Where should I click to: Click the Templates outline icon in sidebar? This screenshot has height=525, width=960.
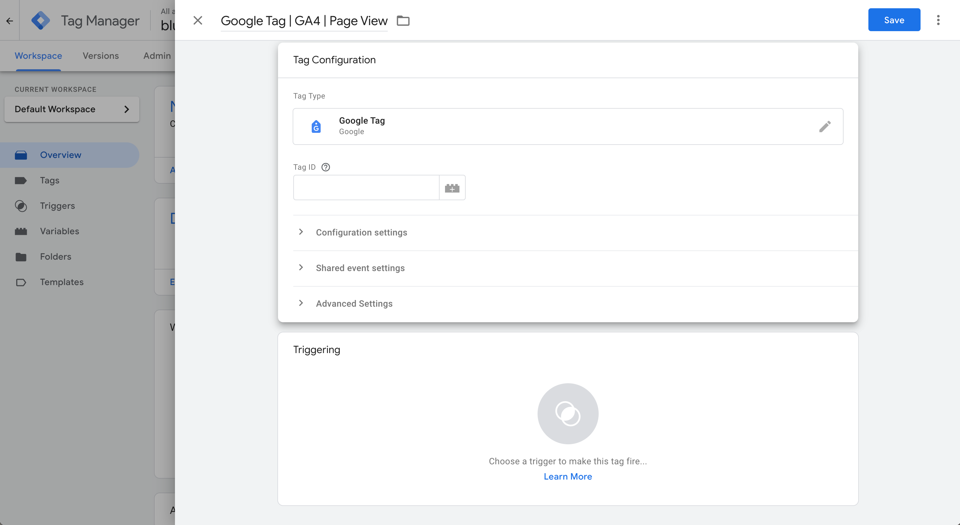pos(21,283)
